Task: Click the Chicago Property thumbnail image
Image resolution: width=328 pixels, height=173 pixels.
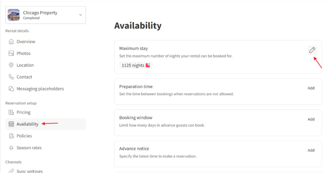Action: pos(14,15)
